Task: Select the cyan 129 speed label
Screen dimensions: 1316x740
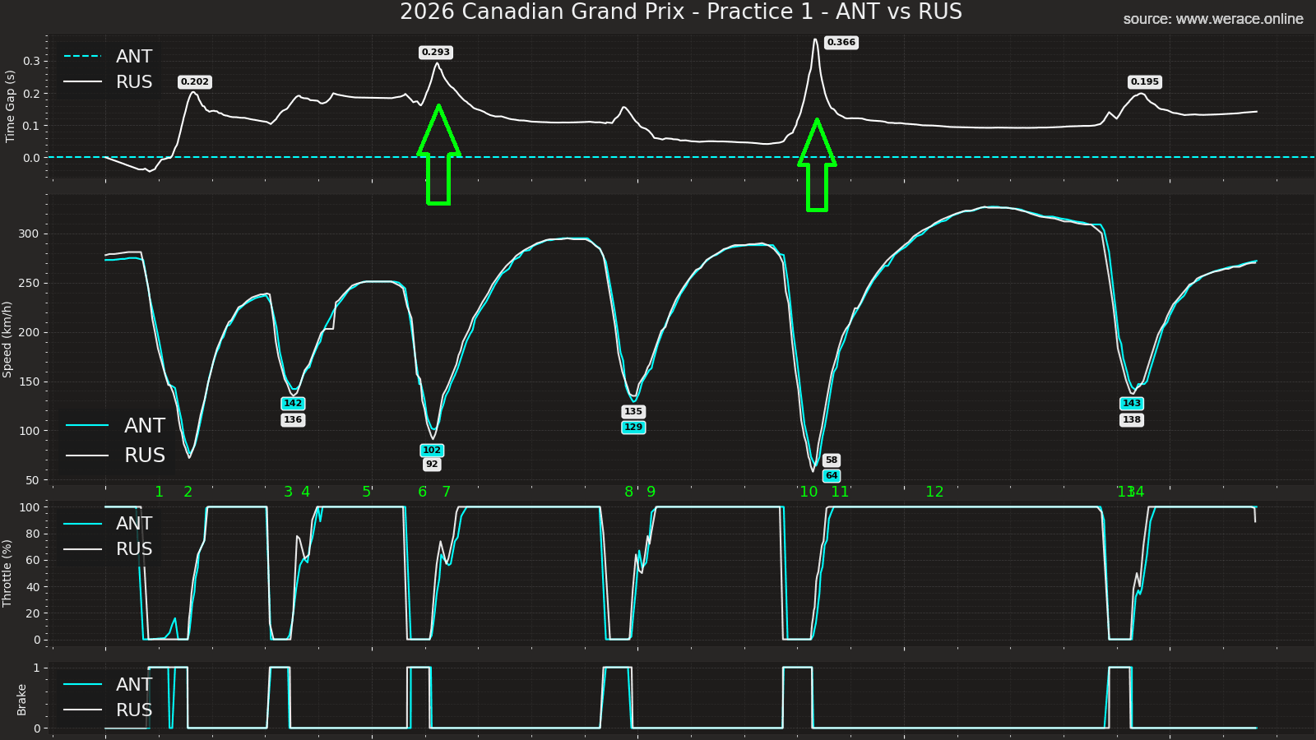Action: [633, 427]
